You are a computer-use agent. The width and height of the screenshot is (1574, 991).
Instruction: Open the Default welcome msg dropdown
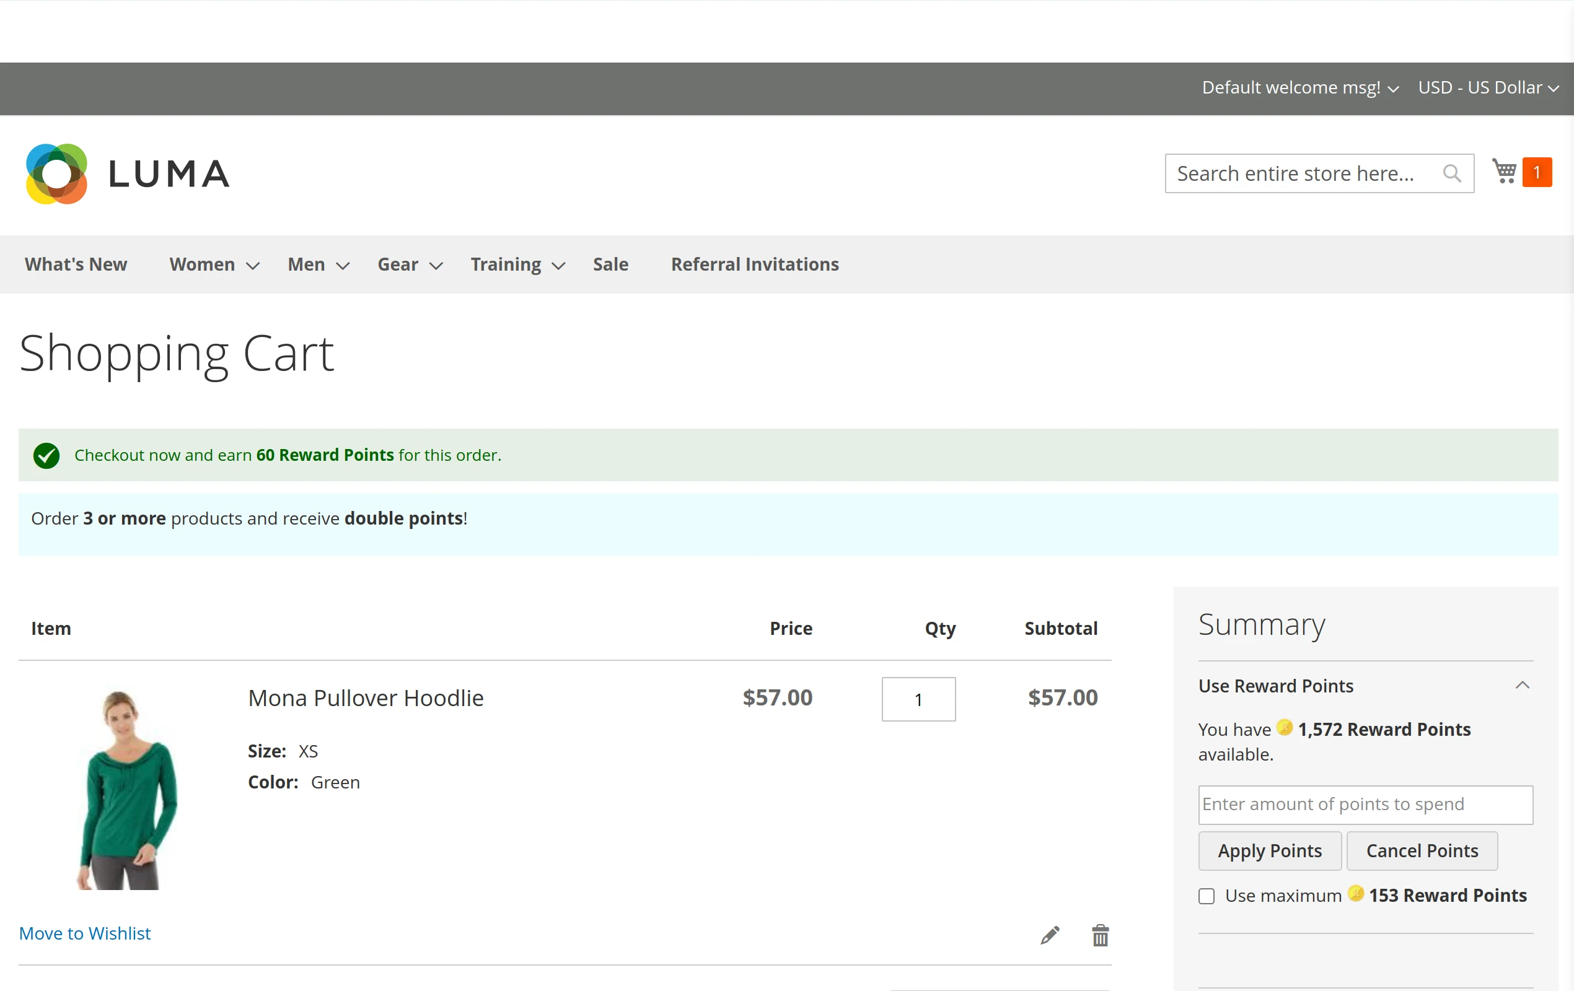1299,87
